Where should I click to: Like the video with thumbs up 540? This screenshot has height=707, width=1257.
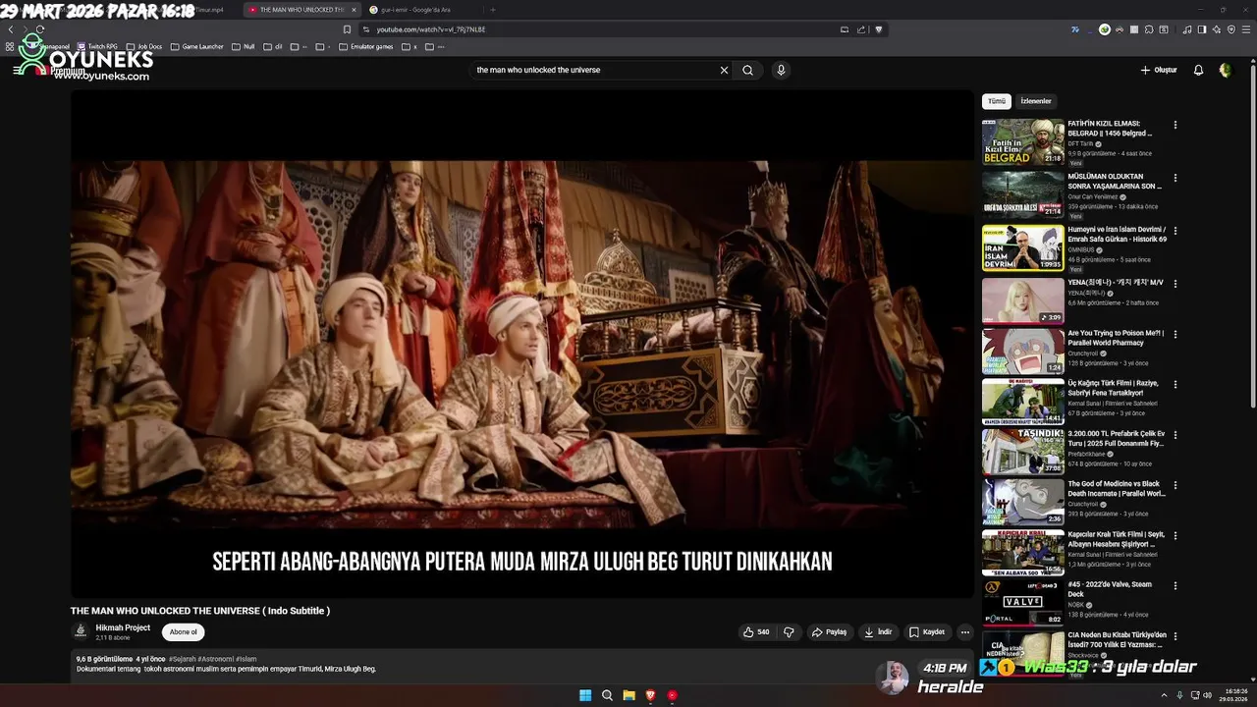pos(757,632)
